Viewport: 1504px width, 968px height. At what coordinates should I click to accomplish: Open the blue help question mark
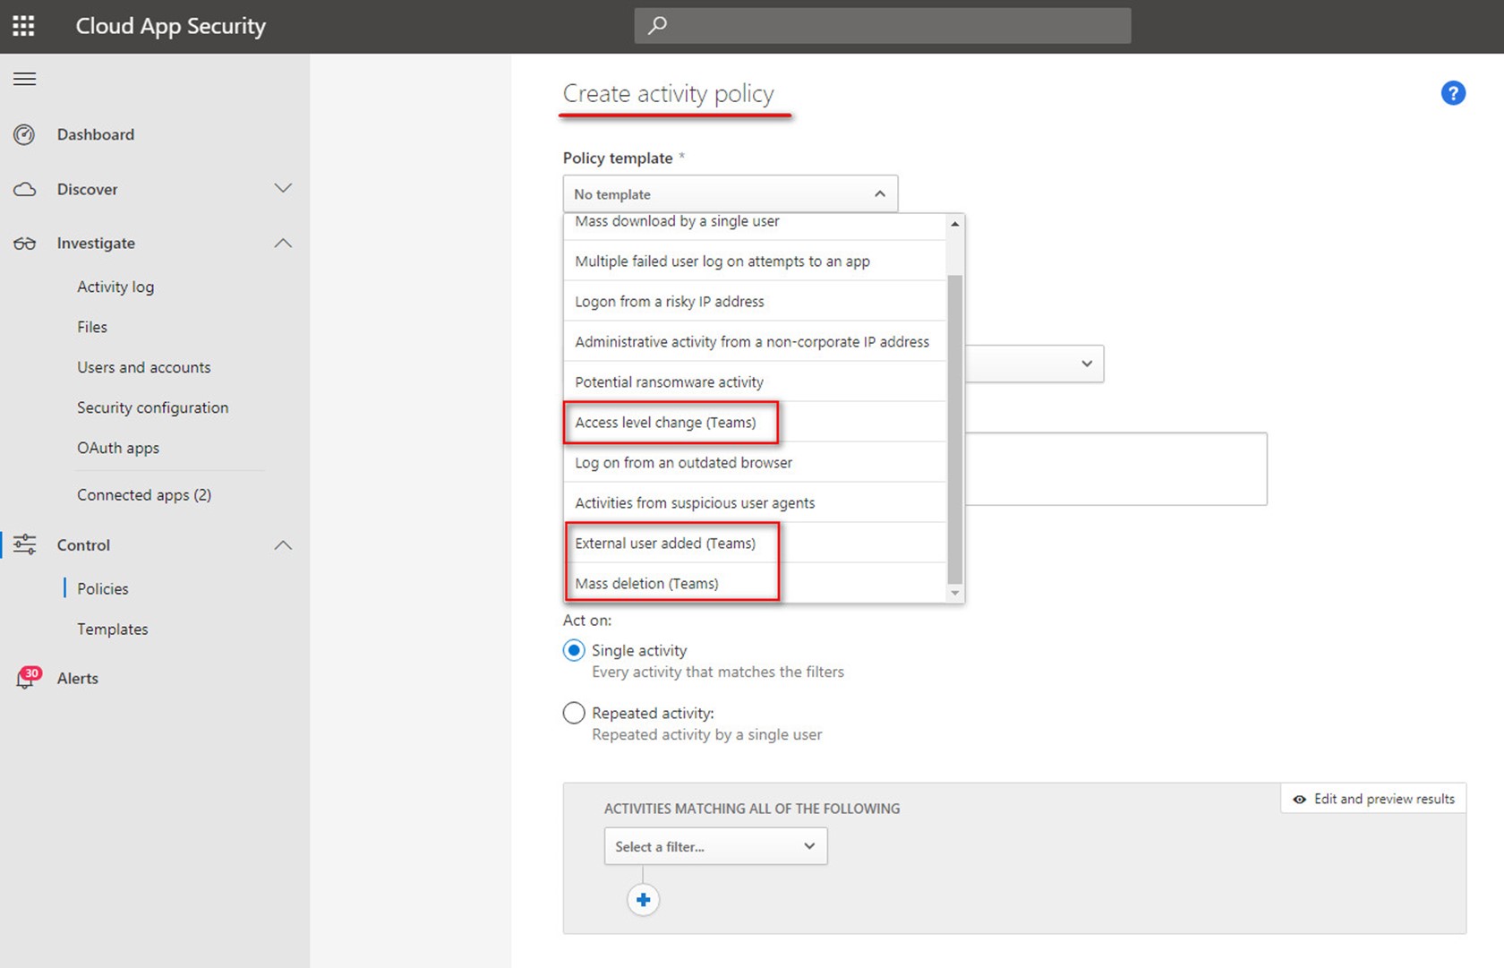[x=1452, y=93]
